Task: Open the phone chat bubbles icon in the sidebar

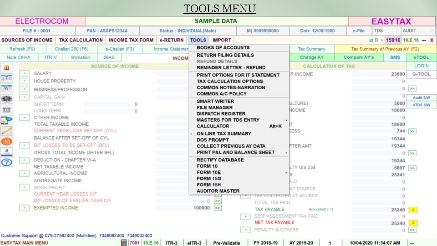Action: click(6, 120)
